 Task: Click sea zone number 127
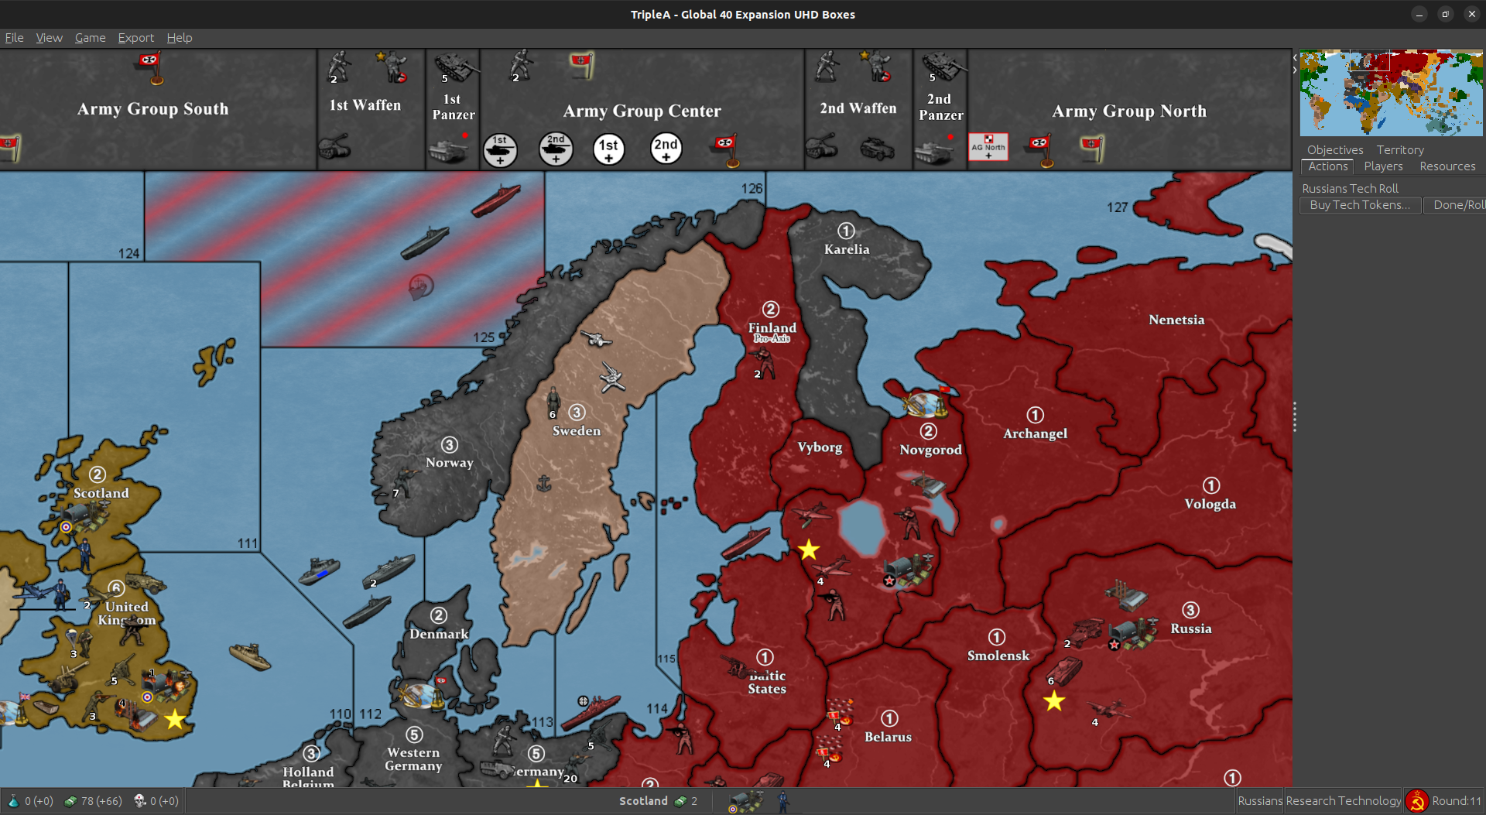pos(1117,207)
